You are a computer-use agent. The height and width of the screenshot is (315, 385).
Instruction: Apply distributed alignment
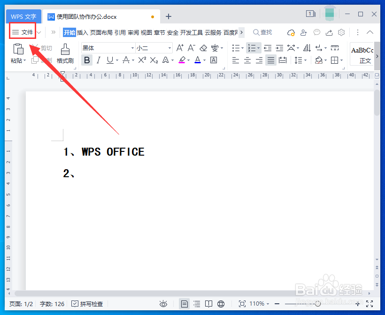click(283, 60)
